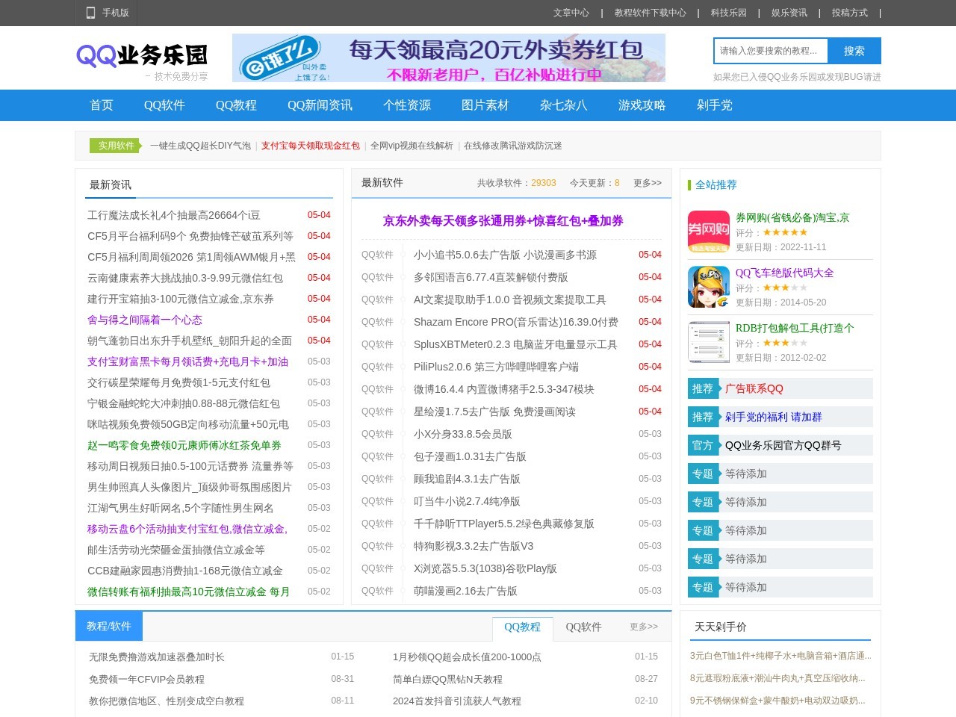956x717 pixels.
Task: Open 一键生成QQ超长DIY气泡 link
Action: [200, 146]
